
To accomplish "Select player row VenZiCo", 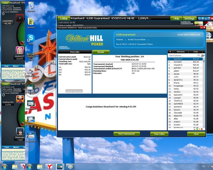I will tap(185, 92).
